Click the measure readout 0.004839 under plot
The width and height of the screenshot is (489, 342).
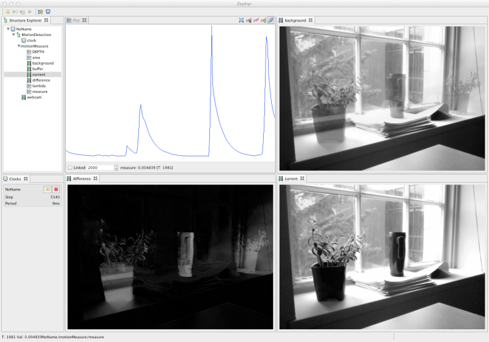click(x=146, y=168)
